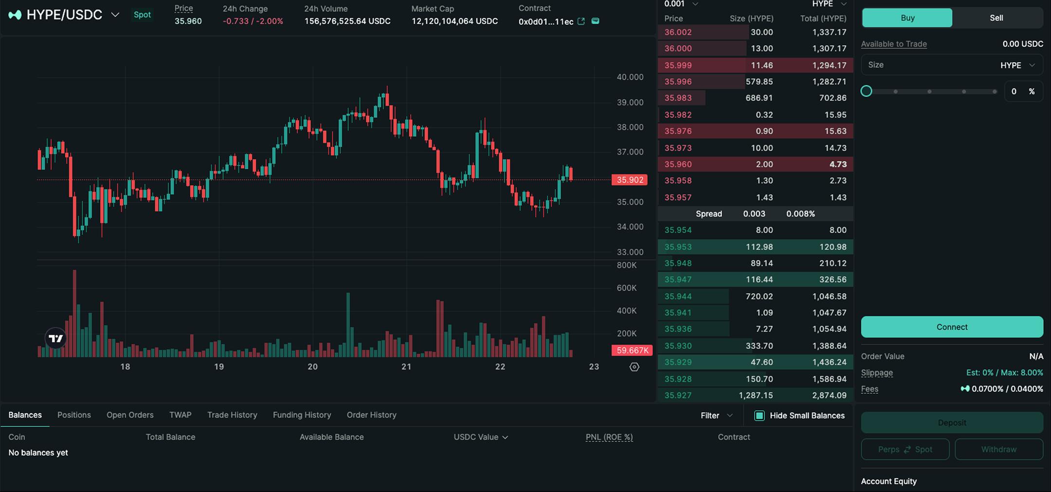The width and height of the screenshot is (1051, 492).
Task: Click the Price label in header
Action: tap(184, 8)
